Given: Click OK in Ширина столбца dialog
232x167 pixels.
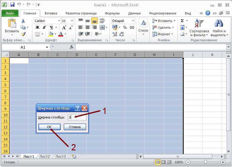Looking at the screenshot, I should click(50, 127).
